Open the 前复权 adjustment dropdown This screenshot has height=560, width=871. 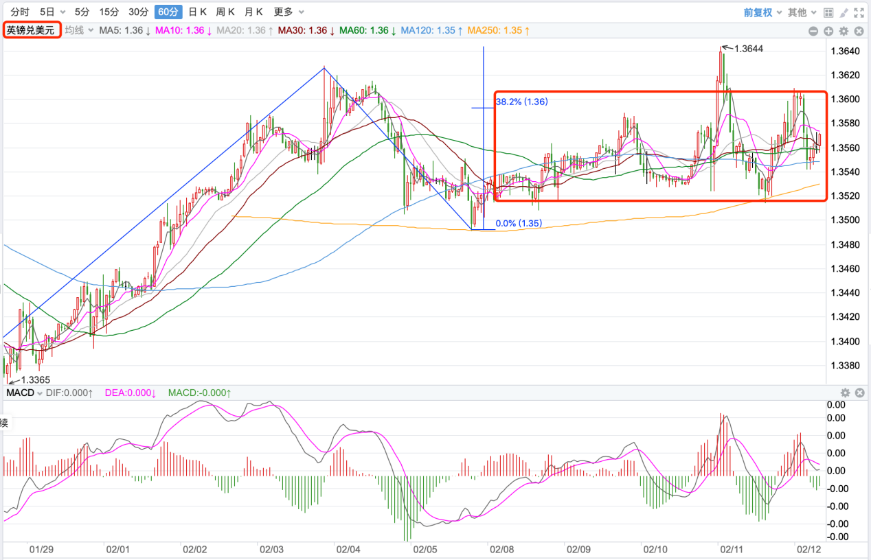pos(762,12)
